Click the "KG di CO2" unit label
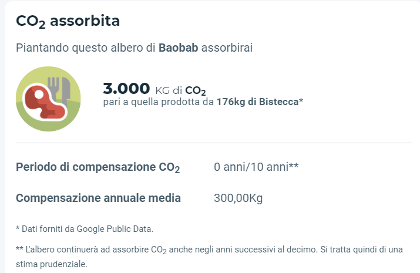 (x=180, y=90)
